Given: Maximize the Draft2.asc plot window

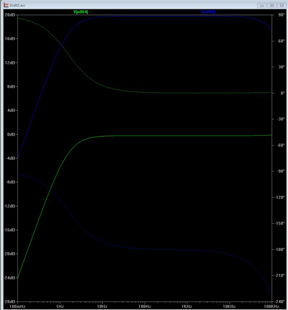Looking at the screenshot, I should click(x=272, y=5).
